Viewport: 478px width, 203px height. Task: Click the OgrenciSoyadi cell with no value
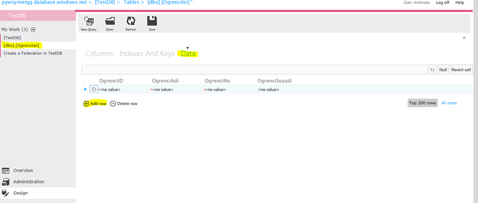click(268, 90)
